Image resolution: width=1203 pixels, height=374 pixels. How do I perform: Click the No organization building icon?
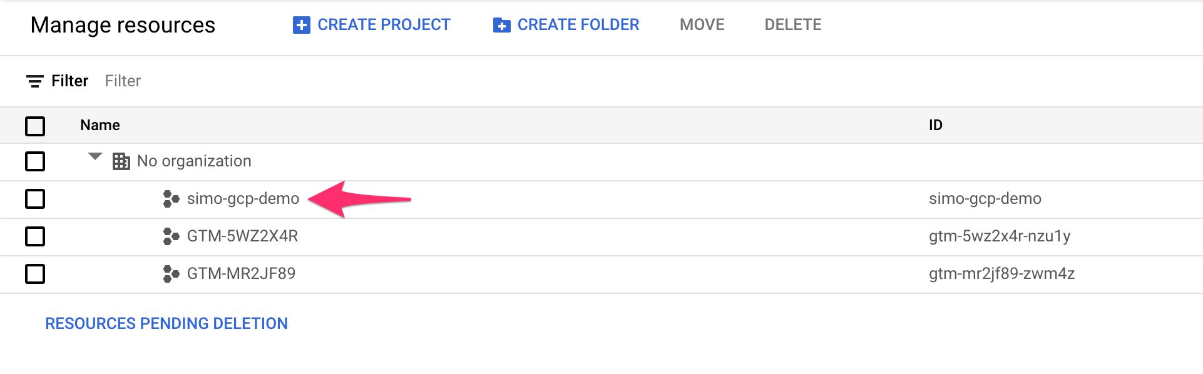click(121, 161)
